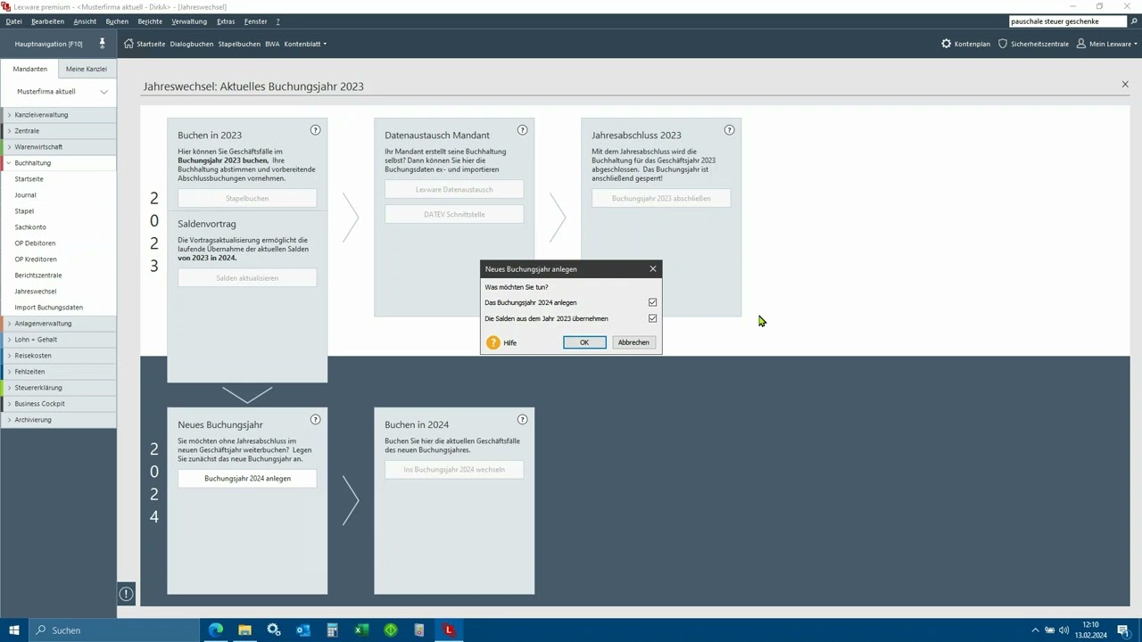The image size is (1142, 642).
Task: Expand Lohn + Gehalt in navigation
Action: (x=10, y=340)
